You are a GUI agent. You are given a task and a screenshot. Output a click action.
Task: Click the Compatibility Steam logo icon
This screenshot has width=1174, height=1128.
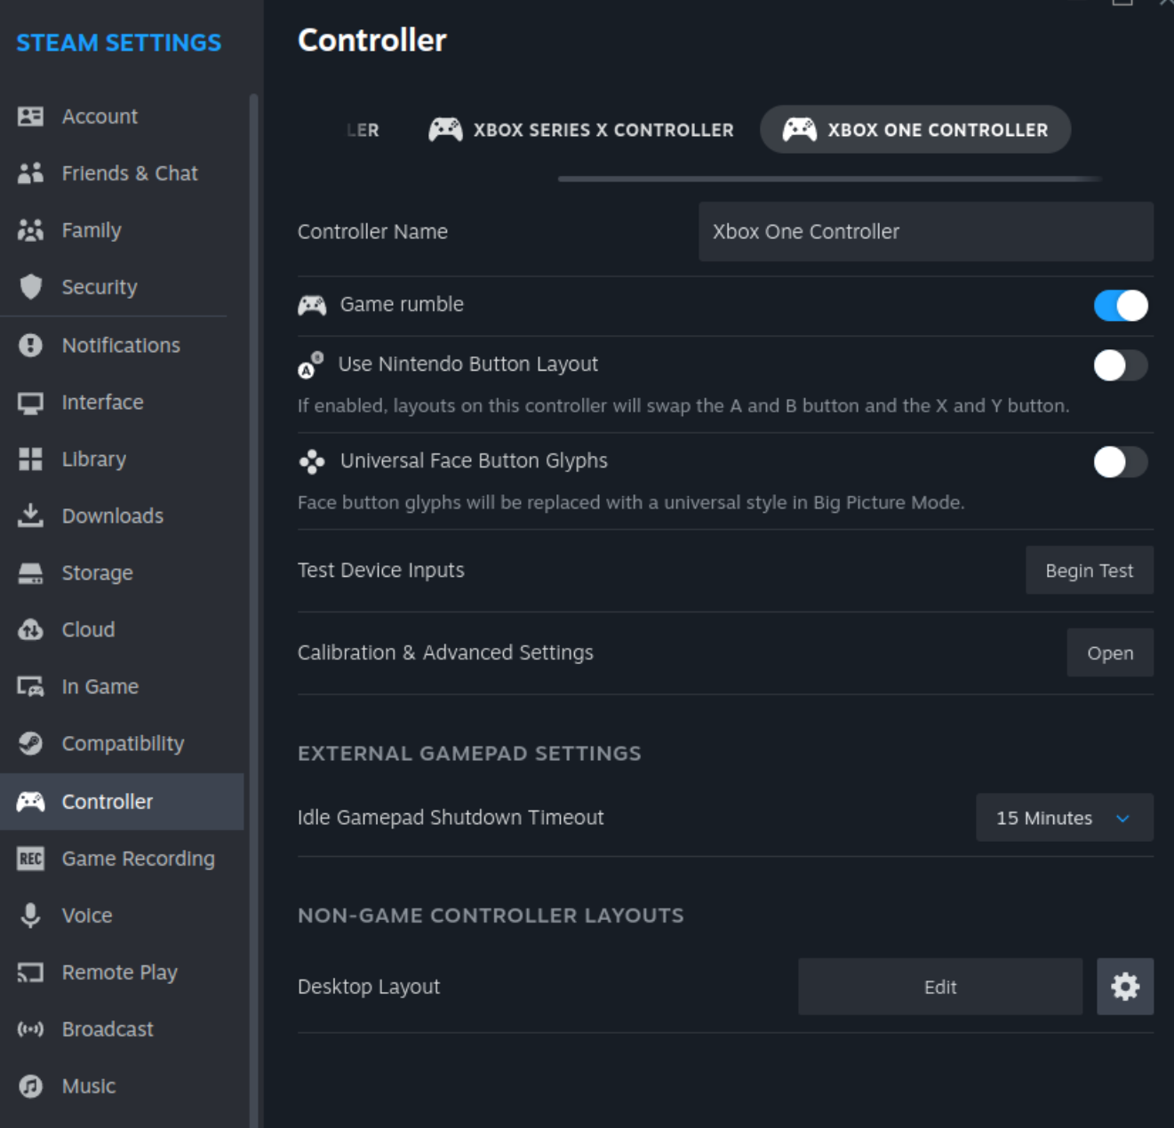pyautogui.click(x=30, y=743)
